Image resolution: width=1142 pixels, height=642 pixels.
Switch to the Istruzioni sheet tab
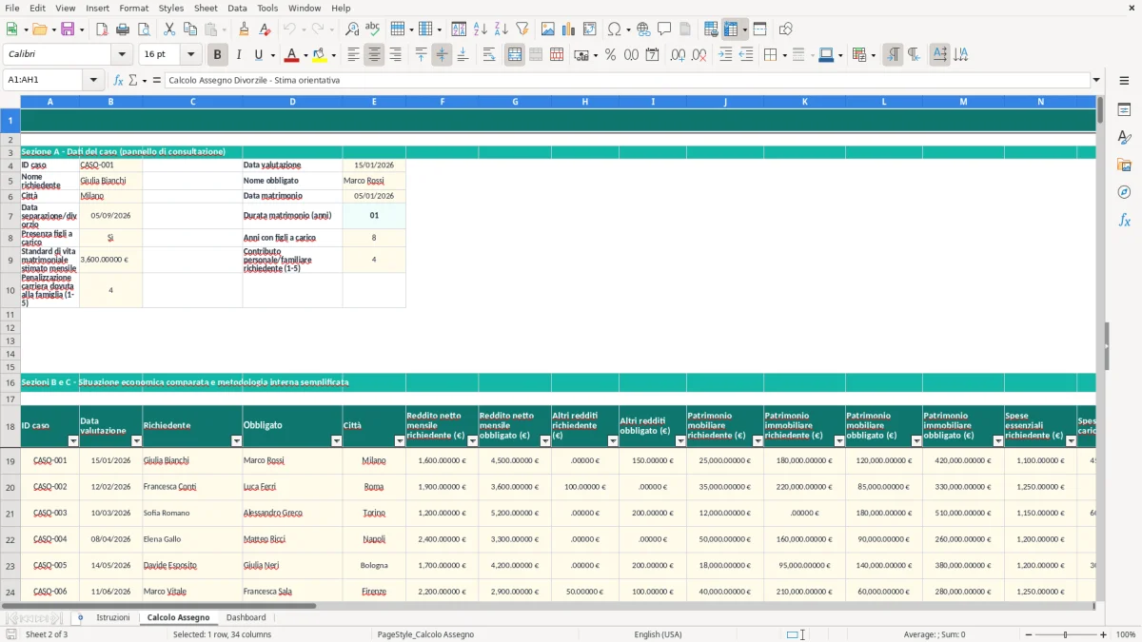point(113,617)
